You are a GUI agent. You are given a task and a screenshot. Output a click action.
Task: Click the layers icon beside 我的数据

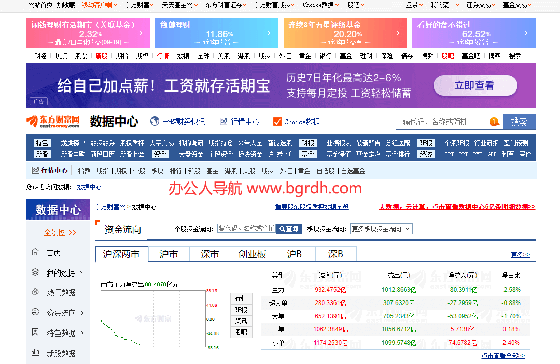35,272
